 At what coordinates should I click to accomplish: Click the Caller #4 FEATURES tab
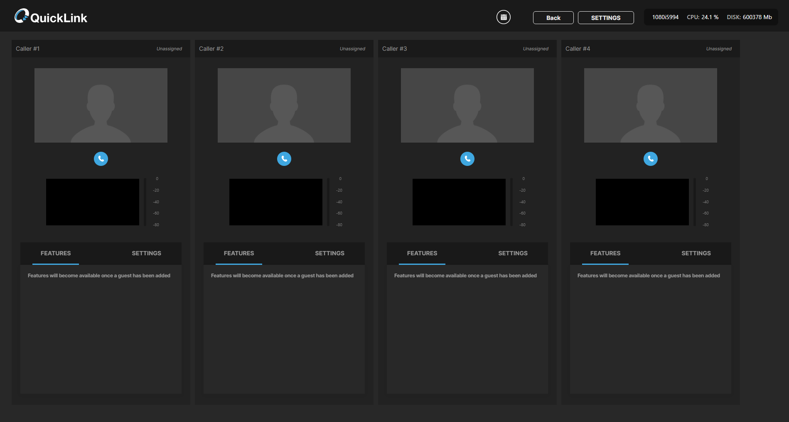pos(605,253)
